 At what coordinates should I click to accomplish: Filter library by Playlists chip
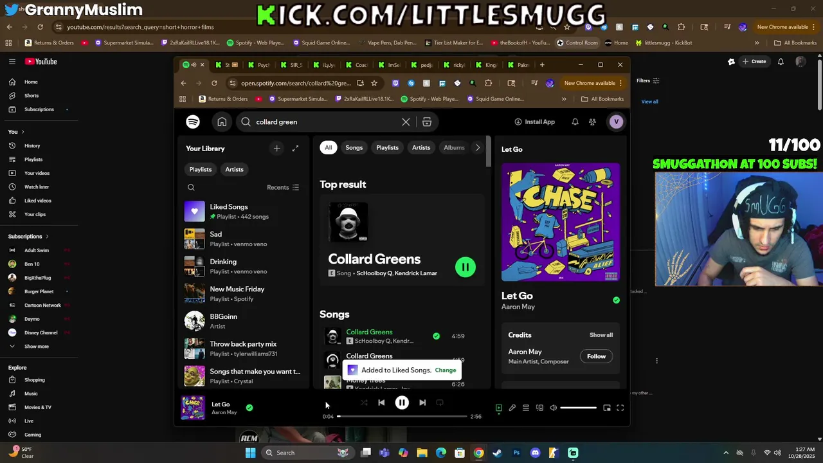(201, 169)
